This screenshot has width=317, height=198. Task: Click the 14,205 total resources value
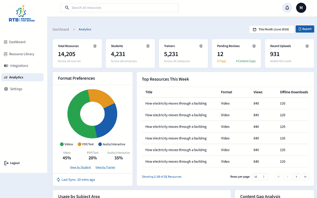[x=67, y=54]
